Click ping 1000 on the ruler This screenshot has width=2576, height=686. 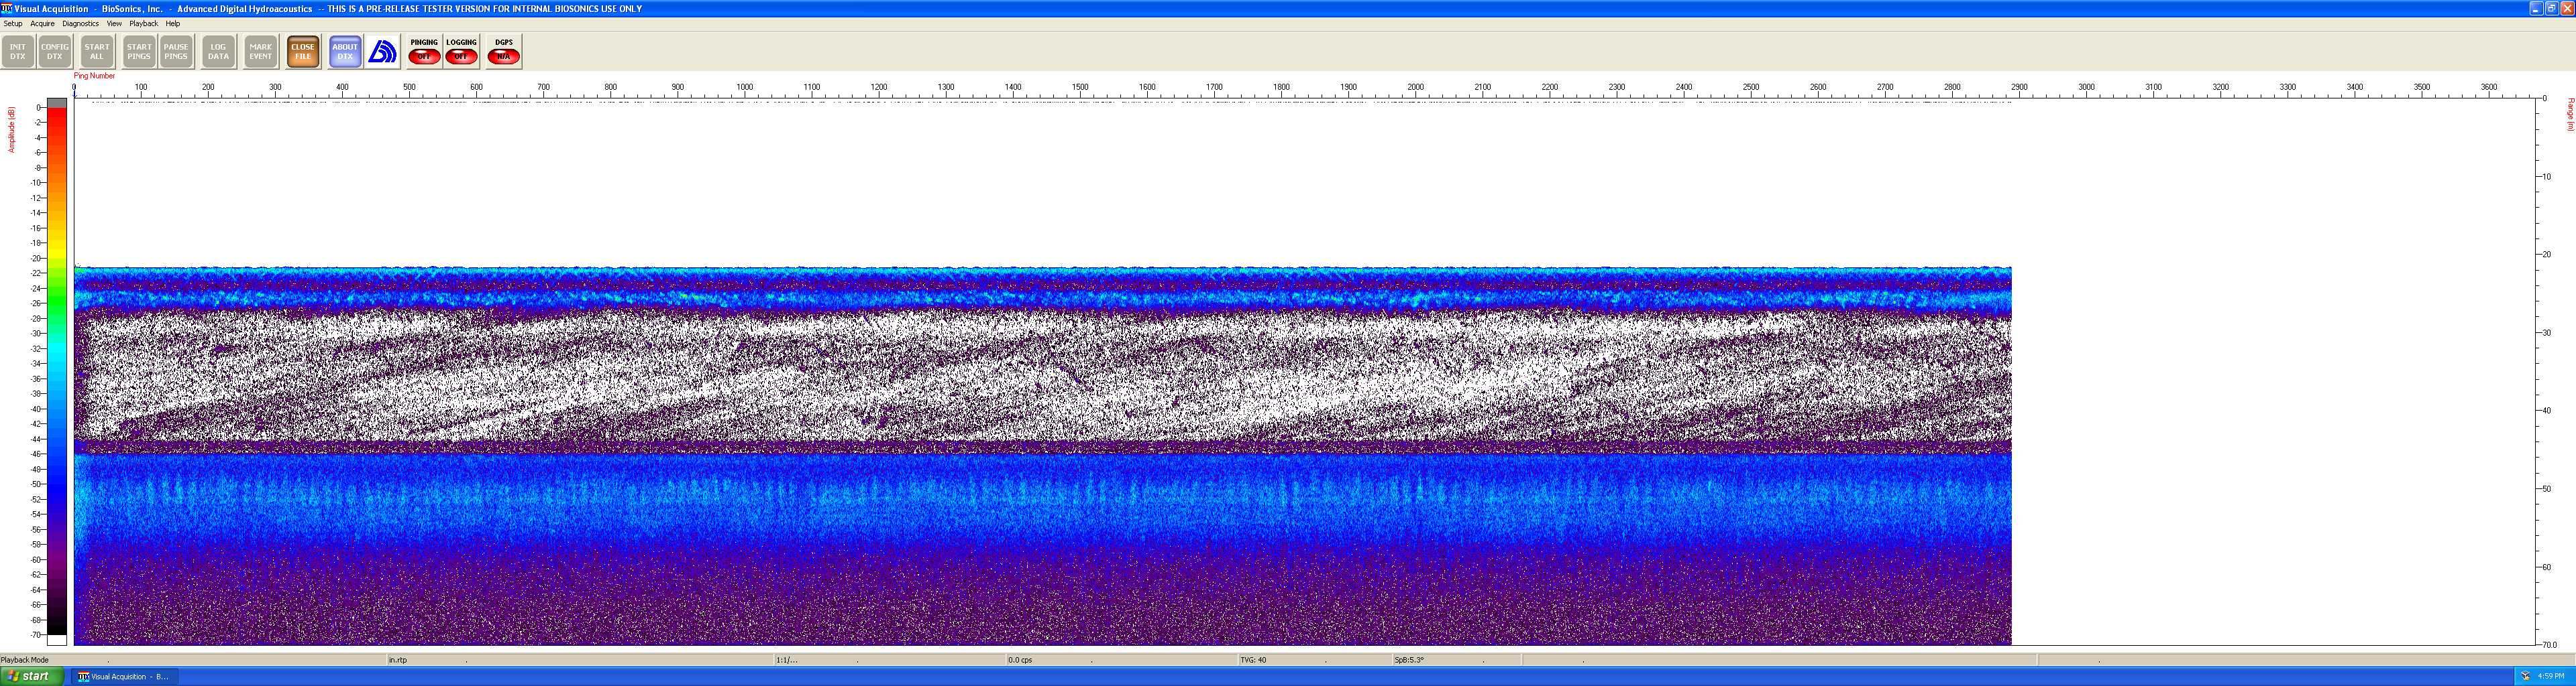pos(745,87)
